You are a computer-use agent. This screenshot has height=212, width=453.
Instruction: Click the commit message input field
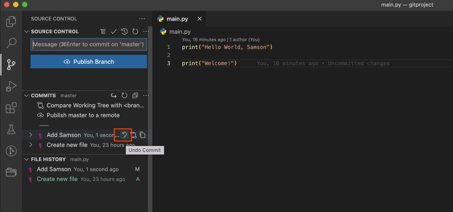click(88, 45)
